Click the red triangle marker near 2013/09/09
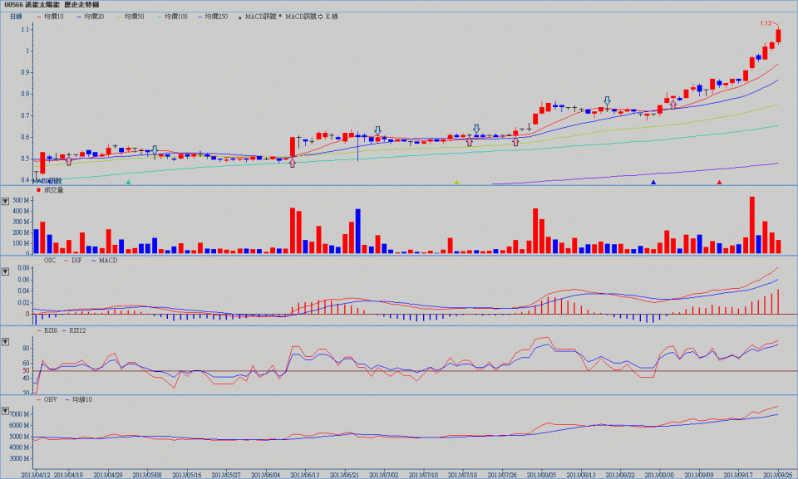Viewport: 798px width, 479px height. click(719, 182)
